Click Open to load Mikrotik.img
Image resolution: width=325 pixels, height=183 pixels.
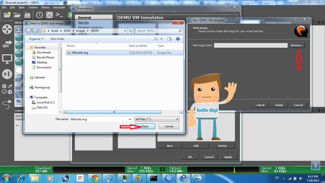[x=145, y=126]
